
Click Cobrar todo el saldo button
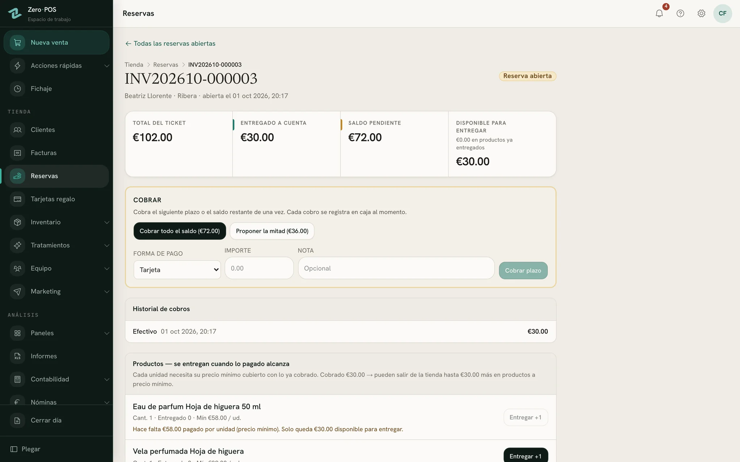pyautogui.click(x=180, y=231)
